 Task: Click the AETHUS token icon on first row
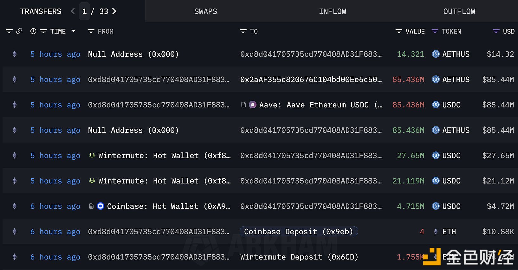[x=436, y=54]
